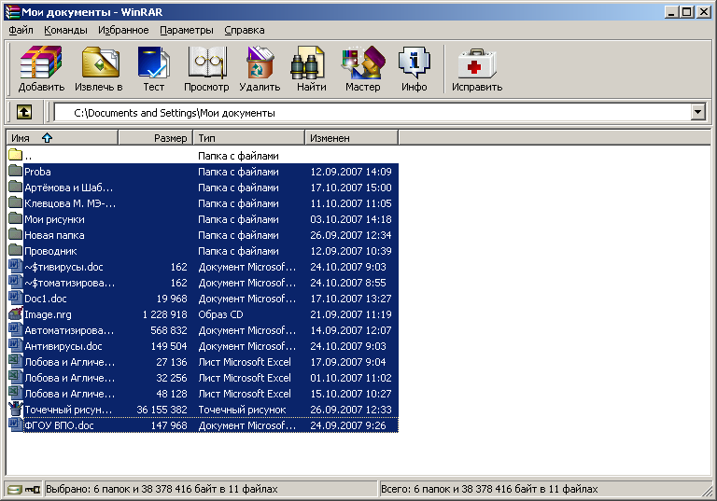Click the Проводник folder icon
The height and width of the screenshot is (501, 717).
(16, 250)
